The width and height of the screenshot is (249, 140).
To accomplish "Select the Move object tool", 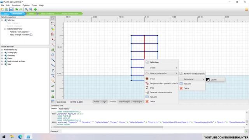I will (53, 29).
